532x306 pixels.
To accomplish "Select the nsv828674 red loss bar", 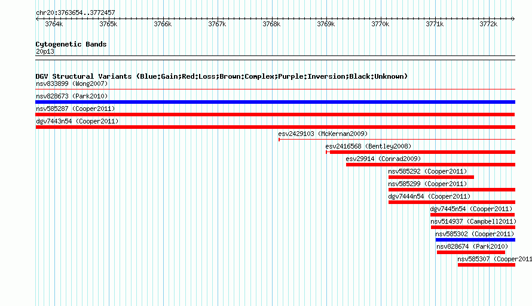I will tap(471, 252).
